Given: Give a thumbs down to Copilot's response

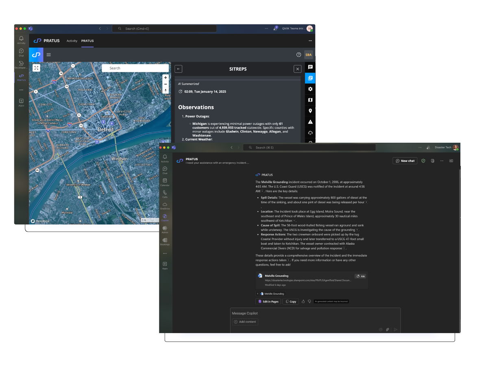Looking at the screenshot, I should (x=309, y=301).
